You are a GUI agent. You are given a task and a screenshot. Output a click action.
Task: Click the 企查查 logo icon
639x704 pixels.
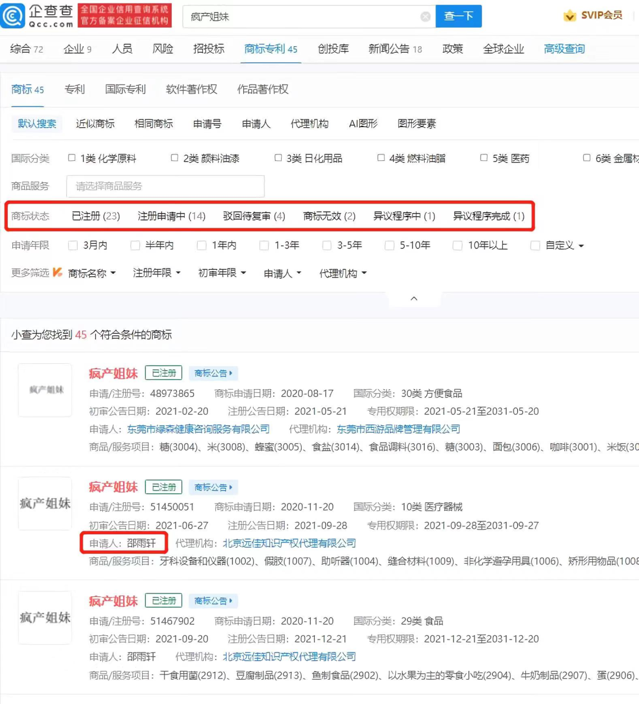[x=13, y=16]
